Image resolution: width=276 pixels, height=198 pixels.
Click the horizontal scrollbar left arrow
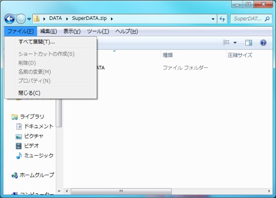[x=67, y=191]
